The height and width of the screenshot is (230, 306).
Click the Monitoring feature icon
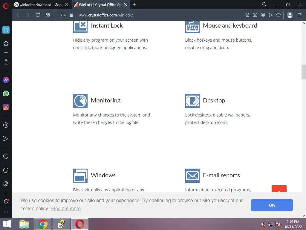click(80, 101)
